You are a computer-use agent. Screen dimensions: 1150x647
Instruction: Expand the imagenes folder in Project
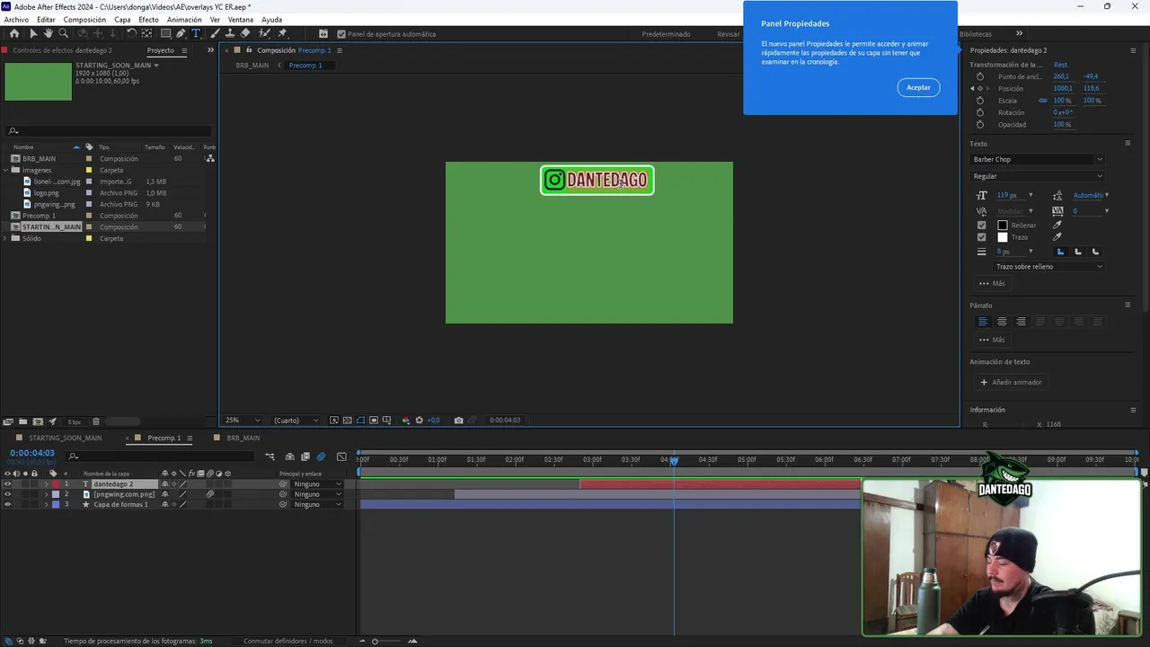click(6, 170)
